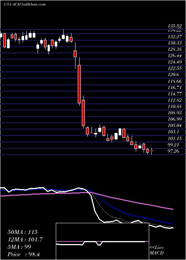Click the 99.21 price level label
Viewport: 186px width, 260px height.
174,144
